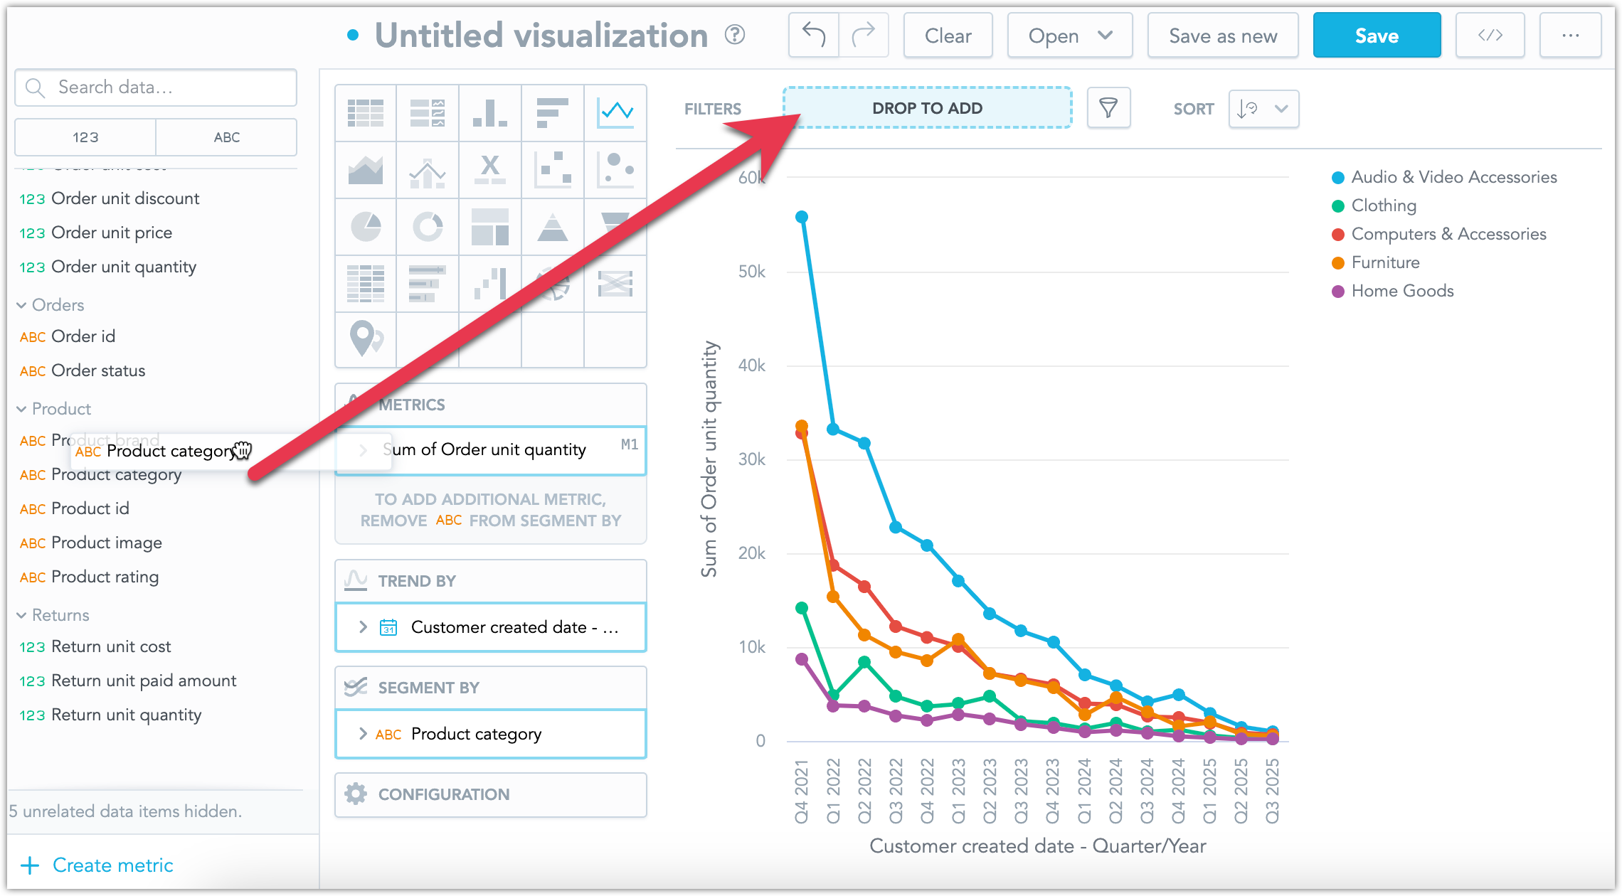
Task: Select the map visualization type
Action: point(365,340)
